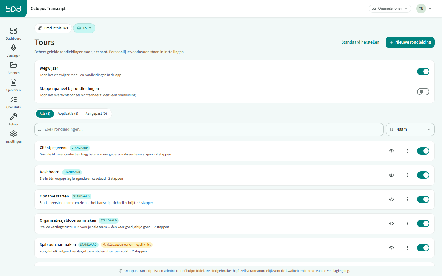
Task: Preview the Cliëntgegevens tour with the eye icon
Action: click(391, 151)
